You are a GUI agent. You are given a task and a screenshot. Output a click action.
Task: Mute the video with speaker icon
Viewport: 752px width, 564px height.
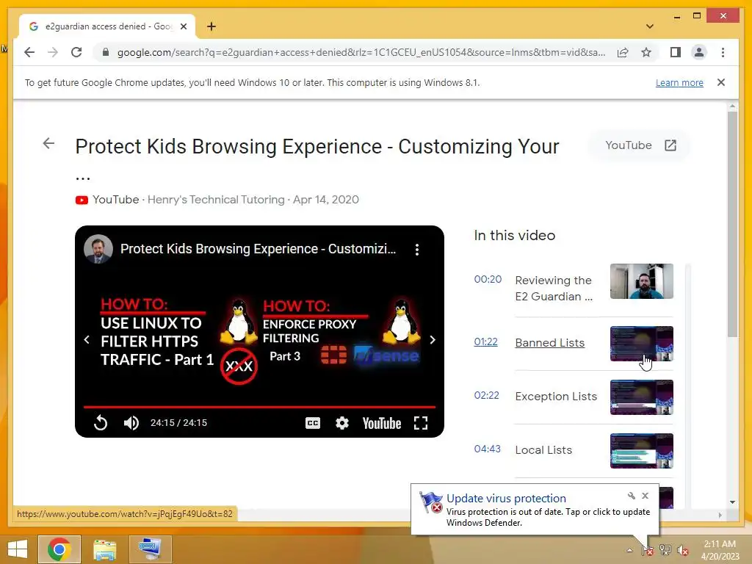point(131,423)
